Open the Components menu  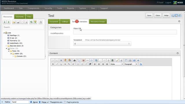tap(34, 8)
